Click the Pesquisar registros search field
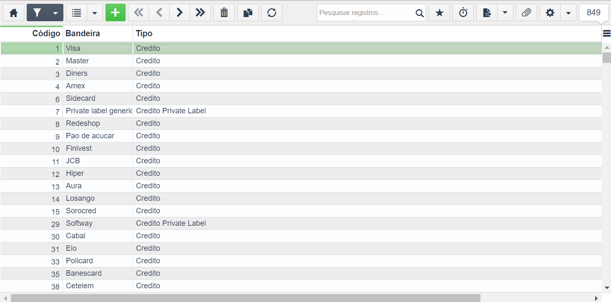 pyautogui.click(x=366, y=12)
